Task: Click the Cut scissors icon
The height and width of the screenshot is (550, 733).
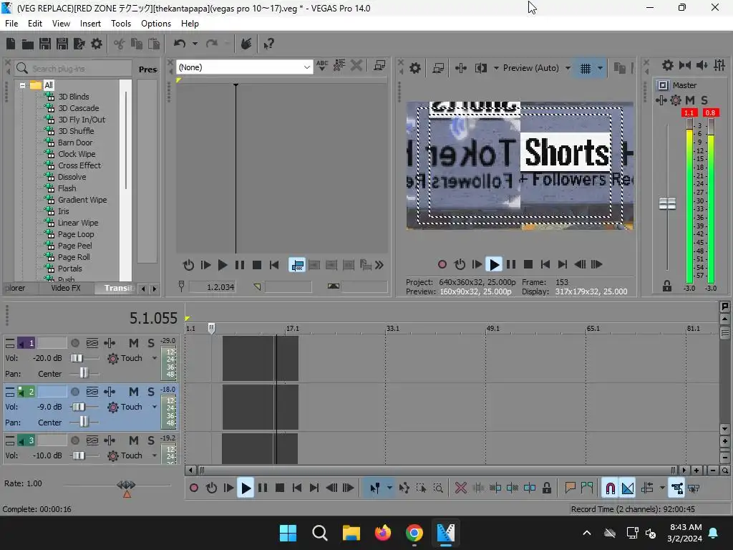Action: (x=120, y=44)
